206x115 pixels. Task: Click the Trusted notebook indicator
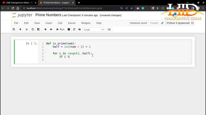pos(154,23)
